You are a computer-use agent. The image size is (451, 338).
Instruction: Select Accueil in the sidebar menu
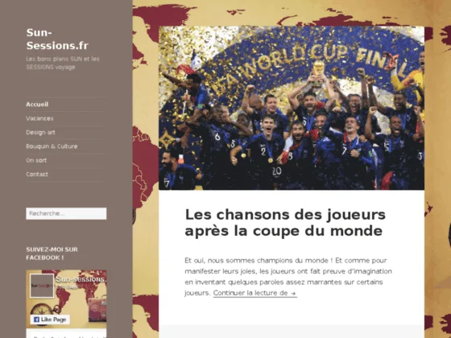[x=37, y=105]
